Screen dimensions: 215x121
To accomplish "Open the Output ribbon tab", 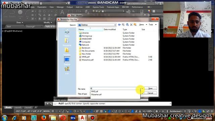I will [70, 7].
